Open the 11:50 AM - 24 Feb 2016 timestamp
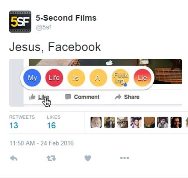Viewport: 188px width, 178px height. click(41, 143)
